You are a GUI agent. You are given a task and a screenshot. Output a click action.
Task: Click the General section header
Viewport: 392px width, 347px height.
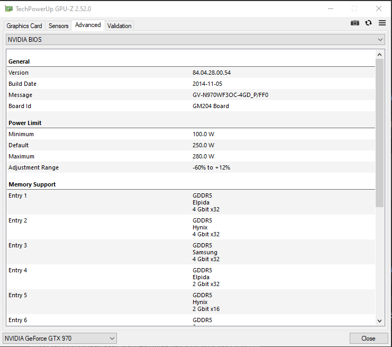(x=19, y=61)
